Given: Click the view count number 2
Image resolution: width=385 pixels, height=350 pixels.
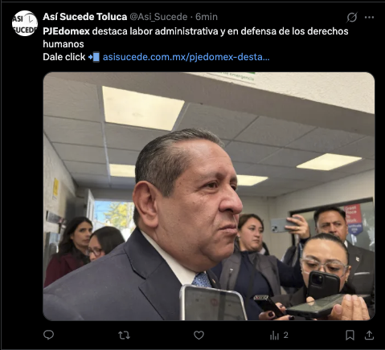Looking at the screenshot, I should pos(285,335).
